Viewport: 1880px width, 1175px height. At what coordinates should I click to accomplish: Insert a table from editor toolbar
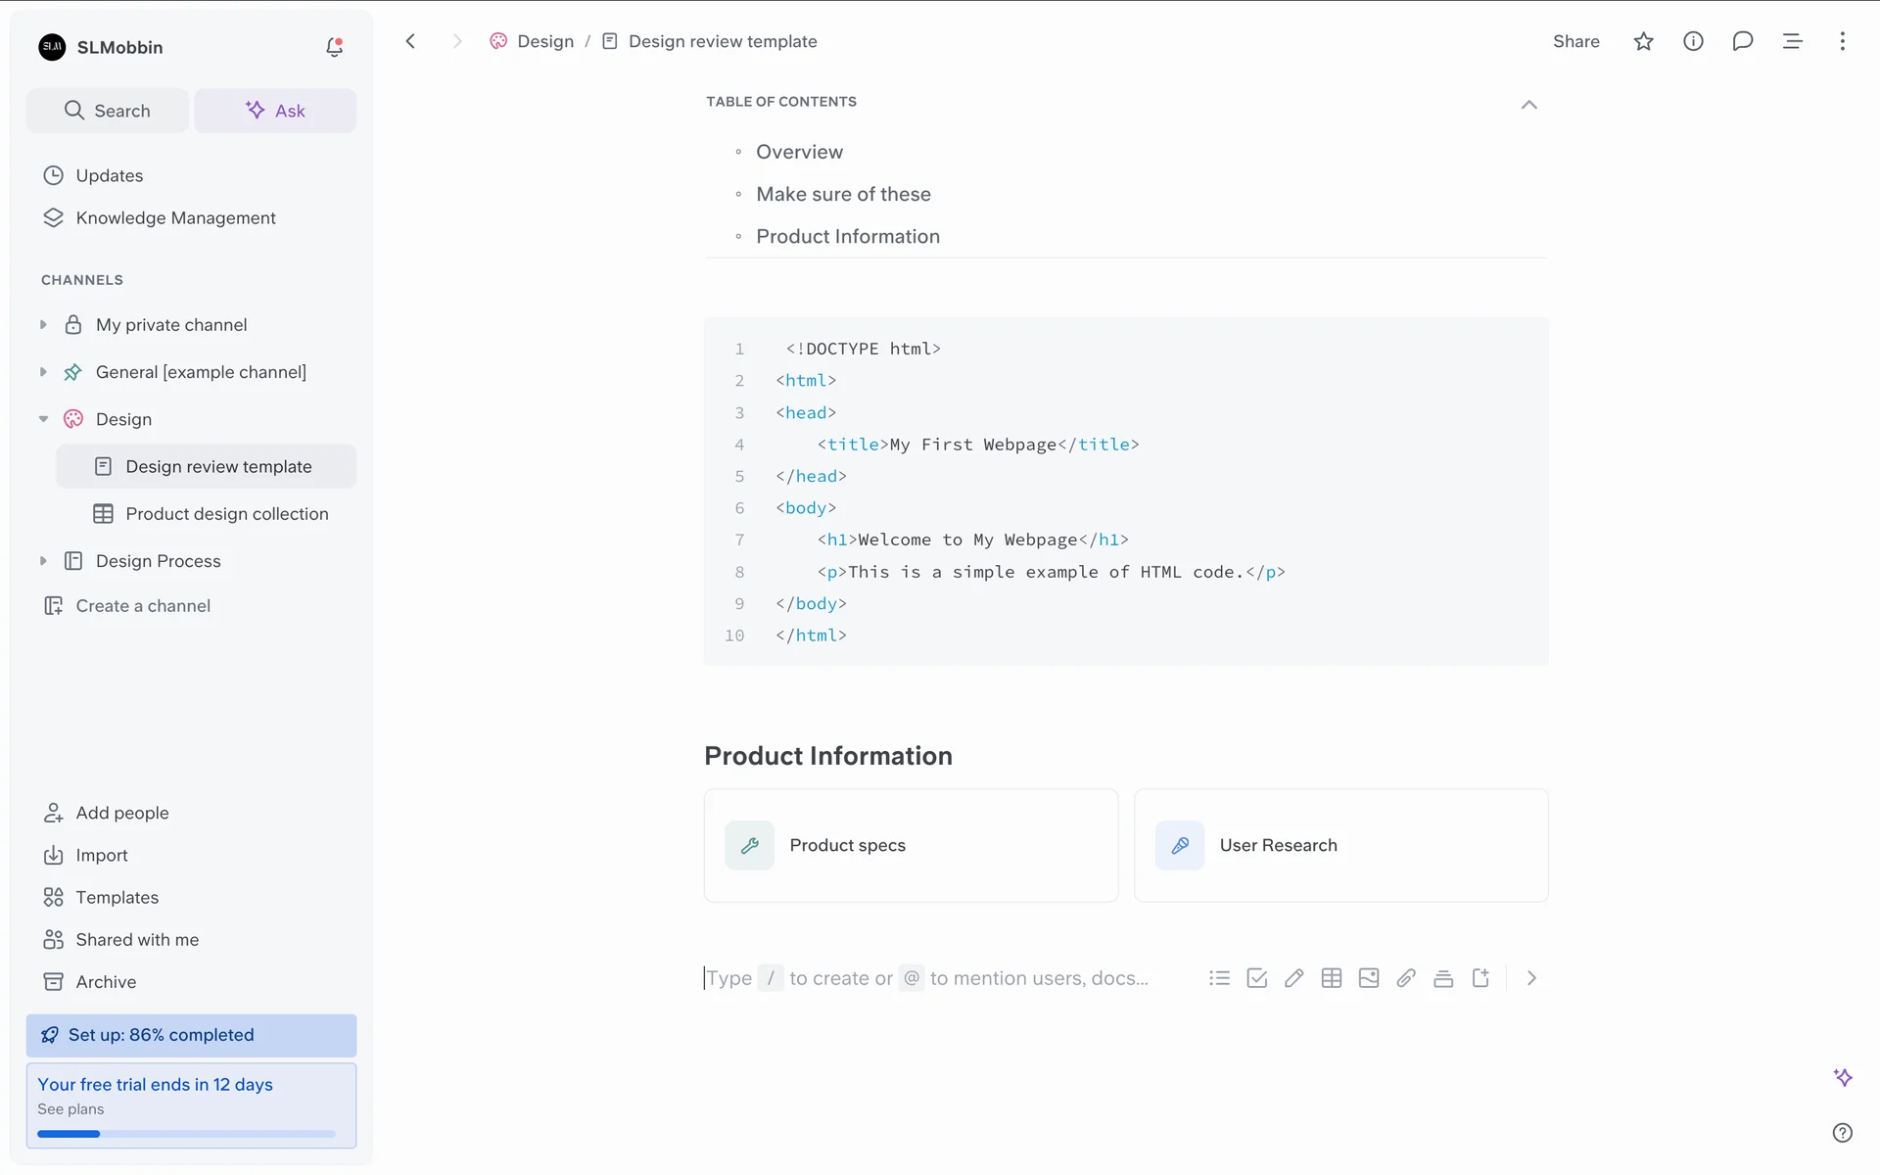click(1331, 978)
